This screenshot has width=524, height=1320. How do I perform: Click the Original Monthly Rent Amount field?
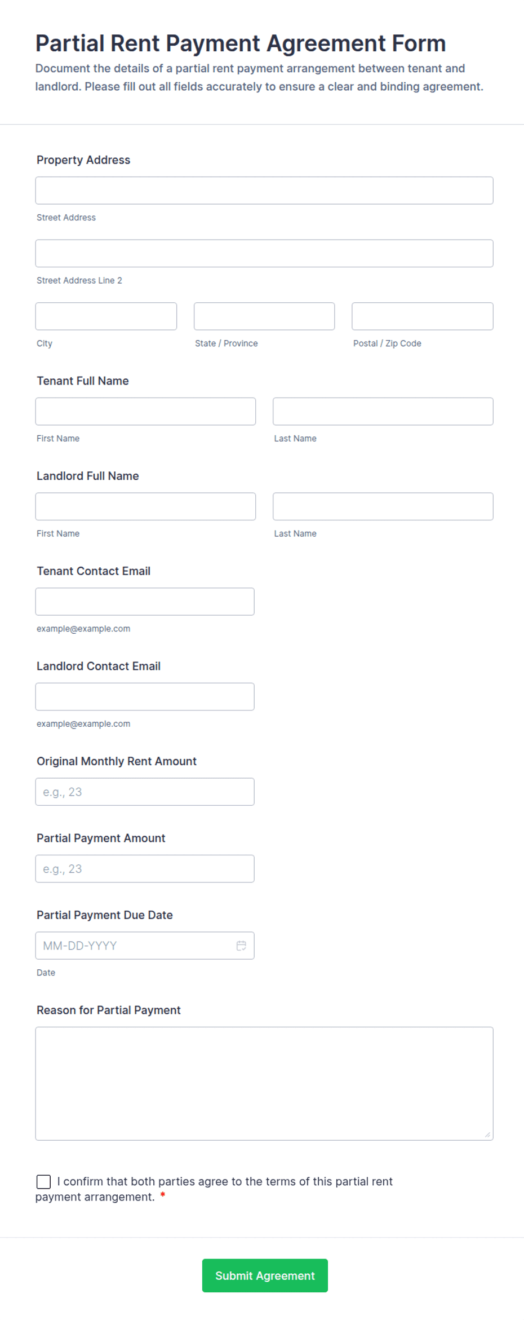point(145,792)
